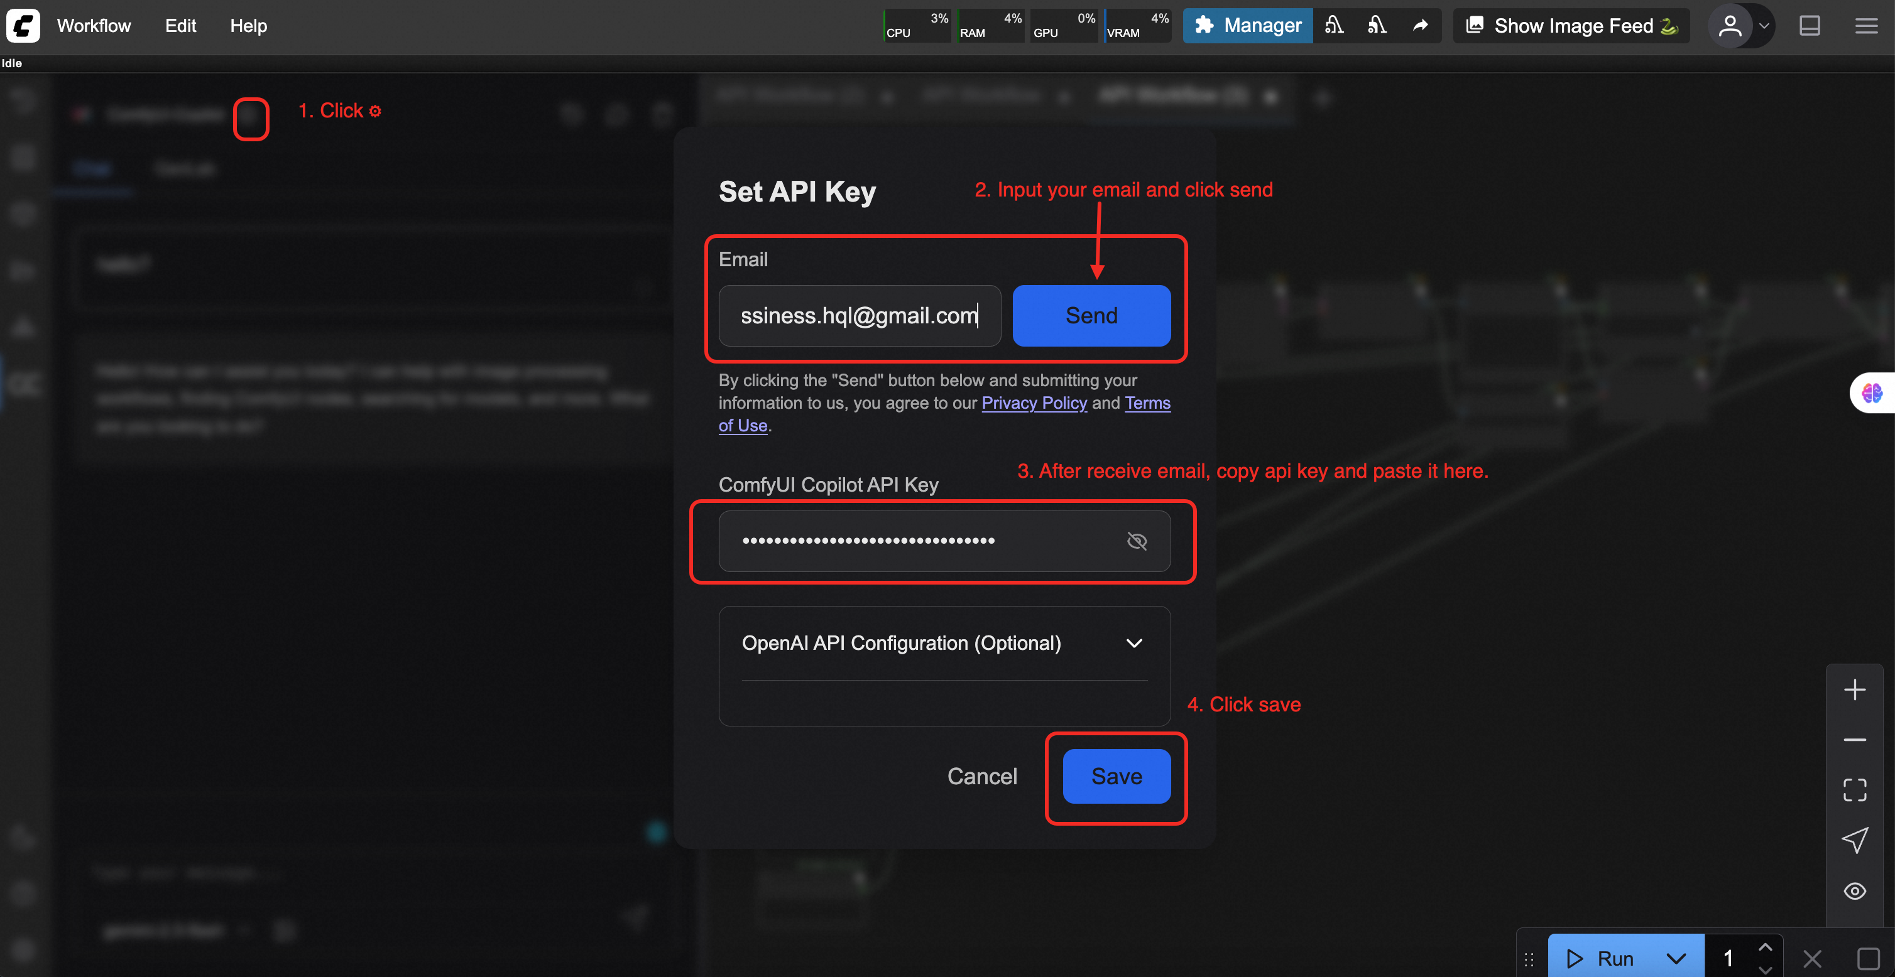
Task: Open the Help menu
Action: tap(248, 26)
